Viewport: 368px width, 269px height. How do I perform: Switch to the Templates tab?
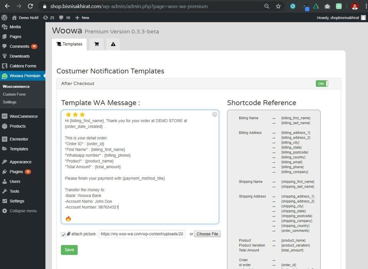point(69,44)
